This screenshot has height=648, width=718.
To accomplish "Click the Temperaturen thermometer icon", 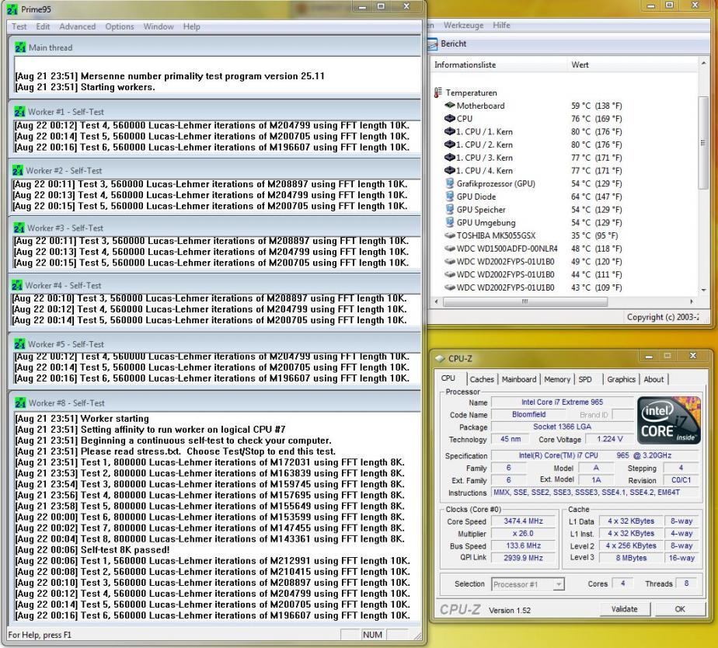I will 438,92.
